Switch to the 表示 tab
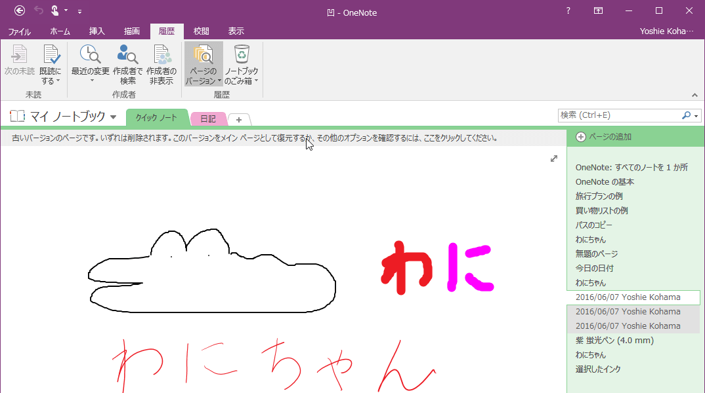Viewport: 705px width, 393px height. tap(236, 31)
